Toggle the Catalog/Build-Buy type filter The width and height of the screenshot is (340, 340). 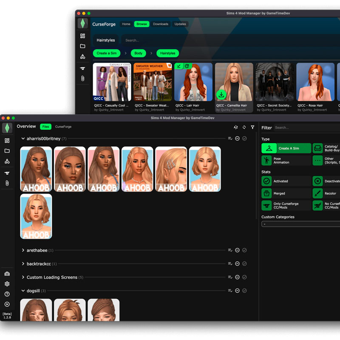[x=326, y=148]
